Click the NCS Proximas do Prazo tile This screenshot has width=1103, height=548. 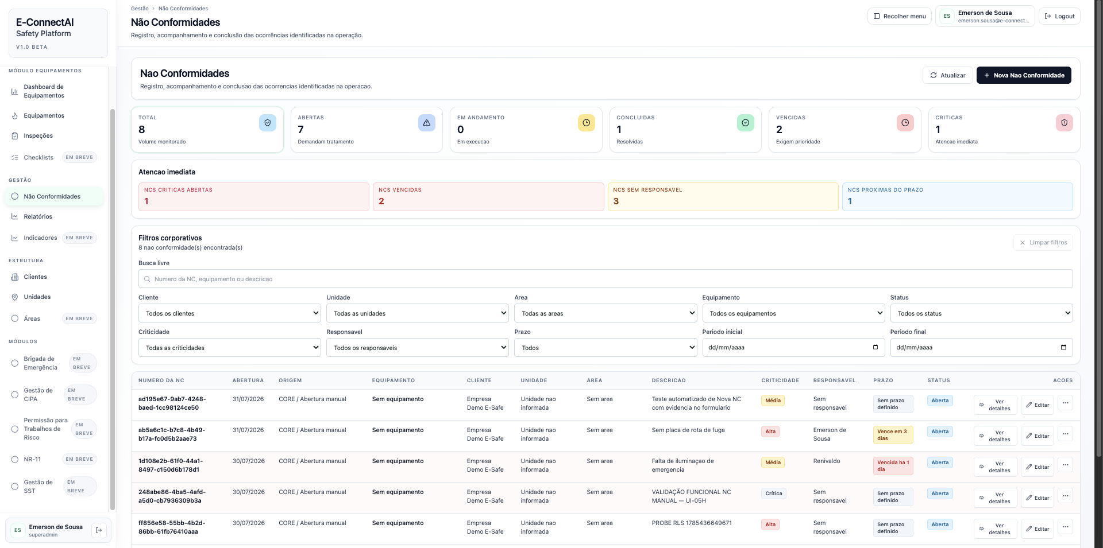957,197
